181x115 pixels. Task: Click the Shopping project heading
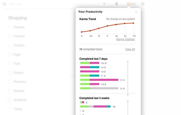coord(18,18)
